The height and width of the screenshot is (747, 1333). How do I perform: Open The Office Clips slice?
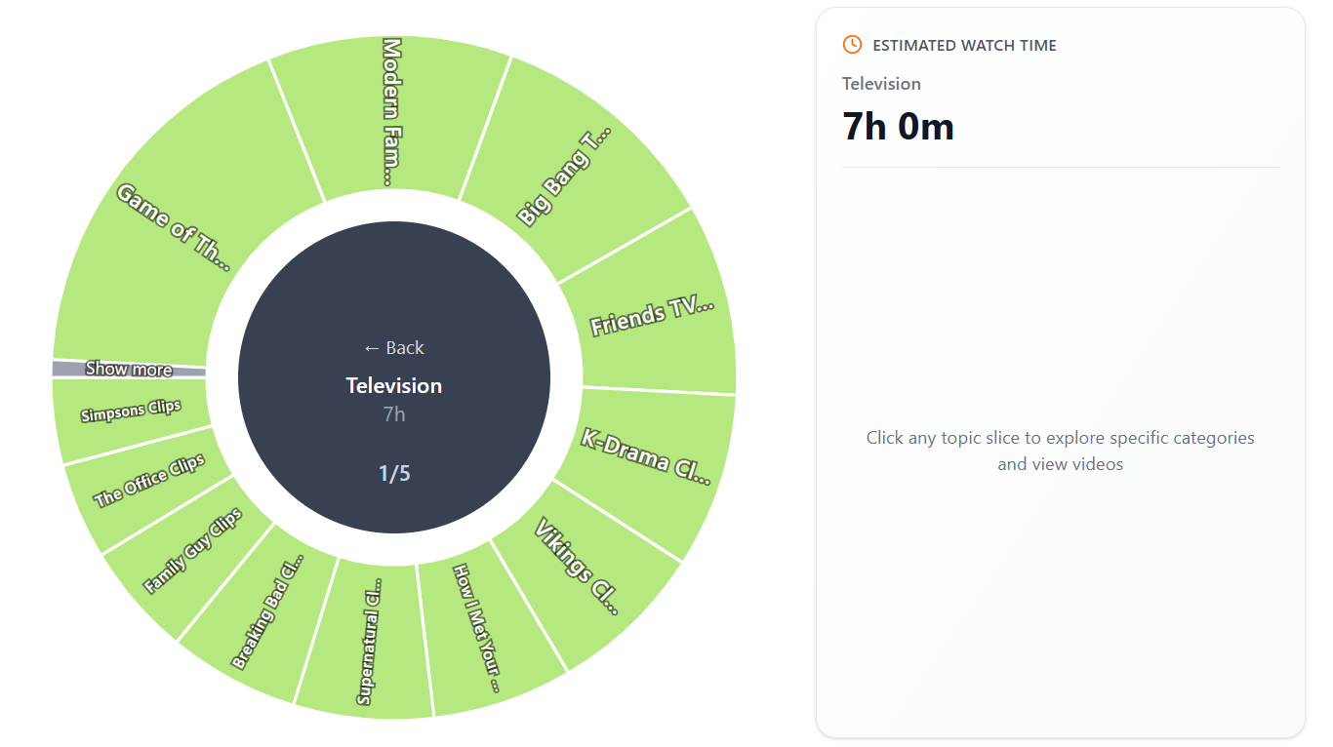(146, 478)
